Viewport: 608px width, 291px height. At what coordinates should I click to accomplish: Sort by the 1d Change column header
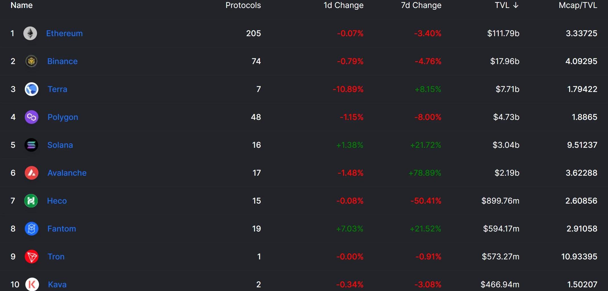(343, 5)
